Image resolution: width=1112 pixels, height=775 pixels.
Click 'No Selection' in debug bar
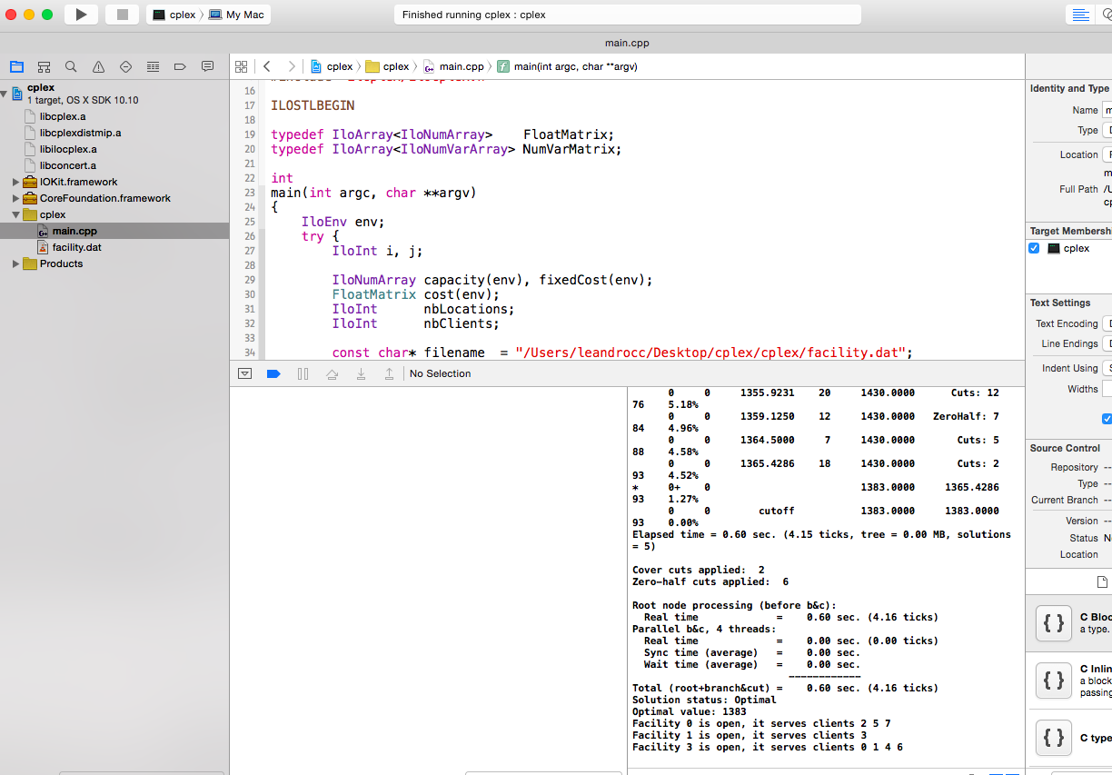[x=440, y=373]
